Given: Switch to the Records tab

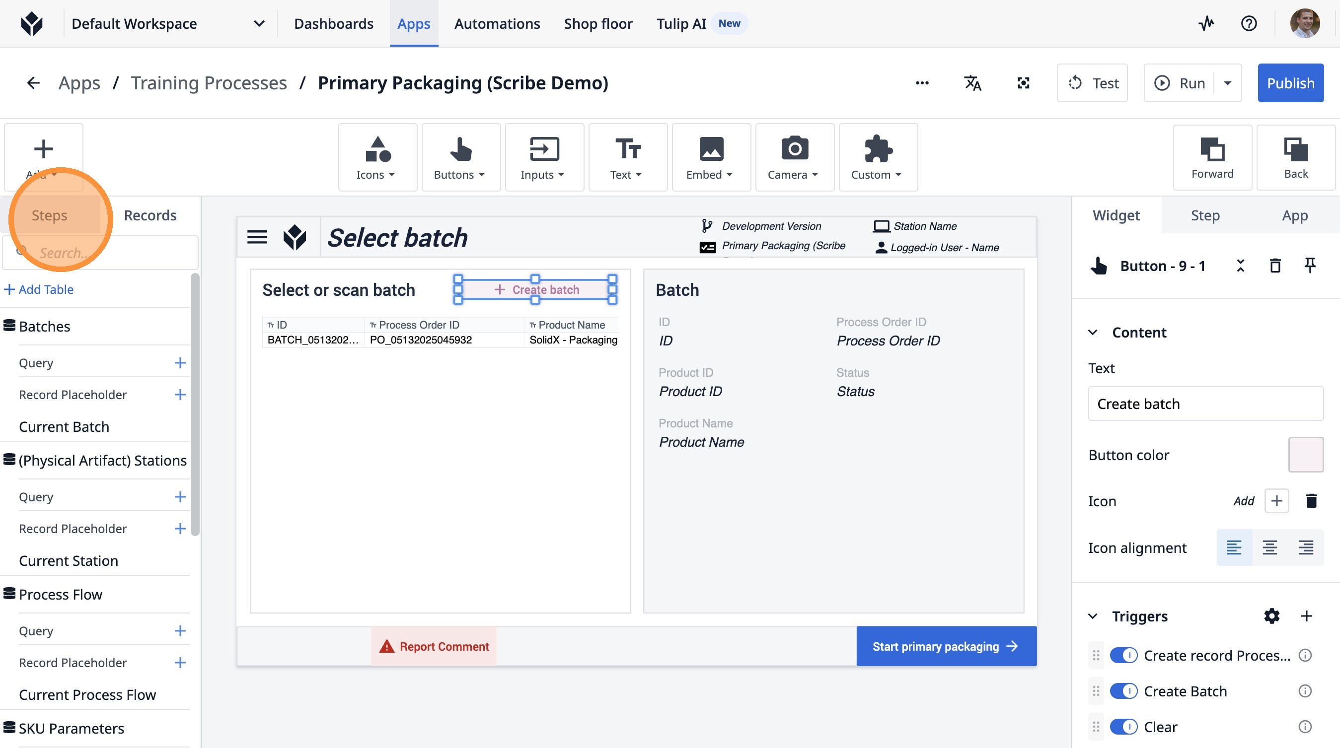Looking at the screenshot, I should (x=150, y=215).
